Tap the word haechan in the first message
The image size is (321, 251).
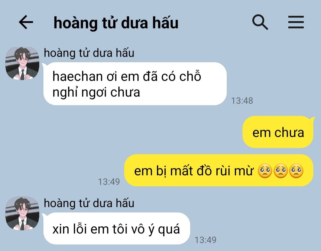coord(78,76)
